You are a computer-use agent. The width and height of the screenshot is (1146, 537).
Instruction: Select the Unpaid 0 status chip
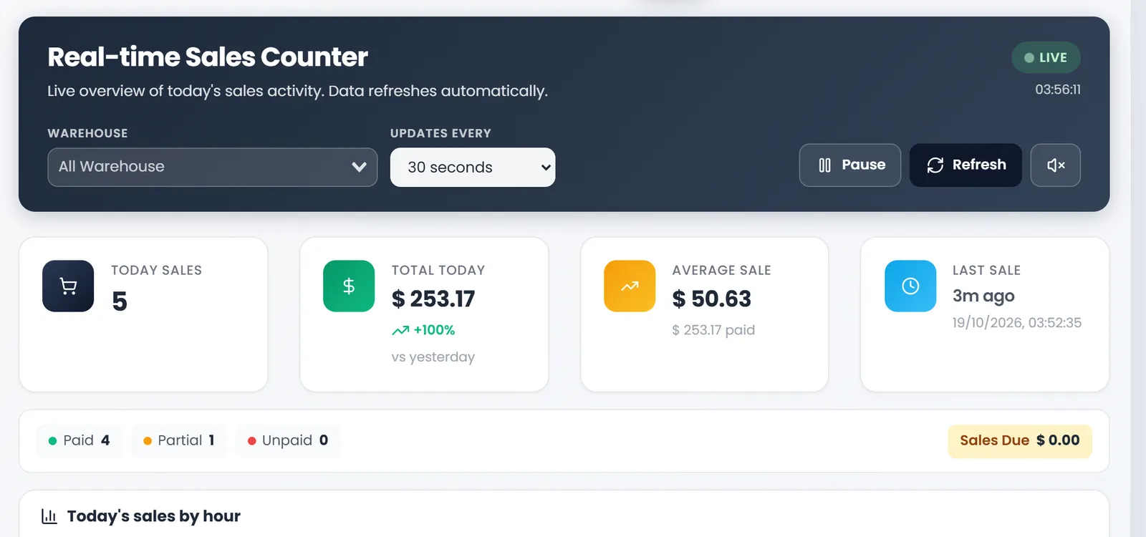click(288, 440)
